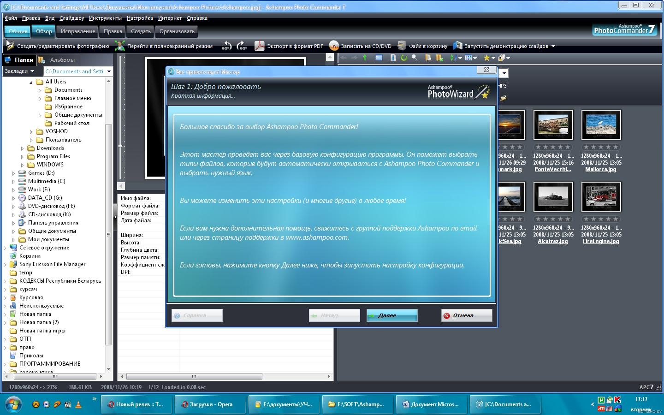Click the blue panel layout icon
664x415 pixels.
[x=379, y=58]
